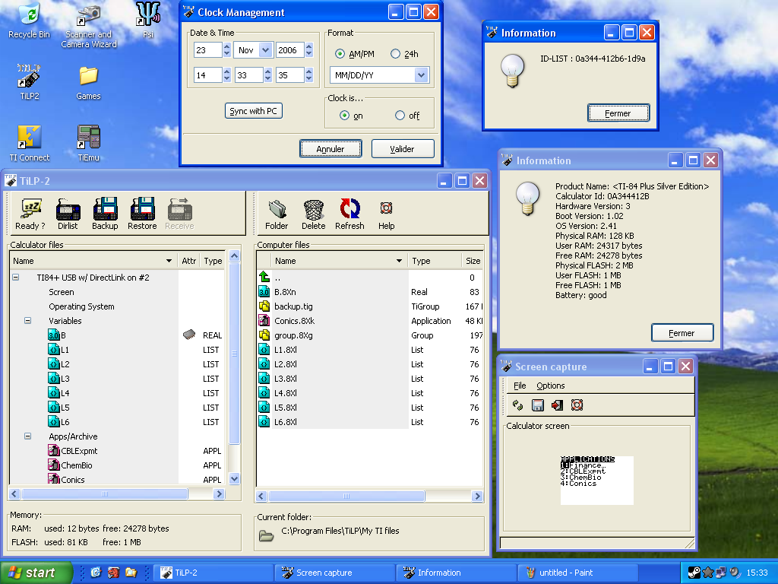Image resolution: width=778 pixels, height=584 pixels.
Task: Switch to untitled - Paint taskbar item
Action: (x=578, y=573)
